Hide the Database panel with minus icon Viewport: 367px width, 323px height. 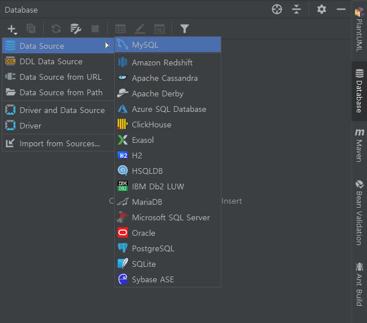[x=341, y=10]
